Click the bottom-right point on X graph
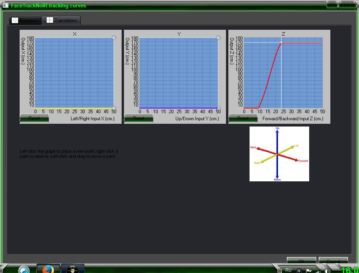359x273 pixels. click(x=114, y=108)
